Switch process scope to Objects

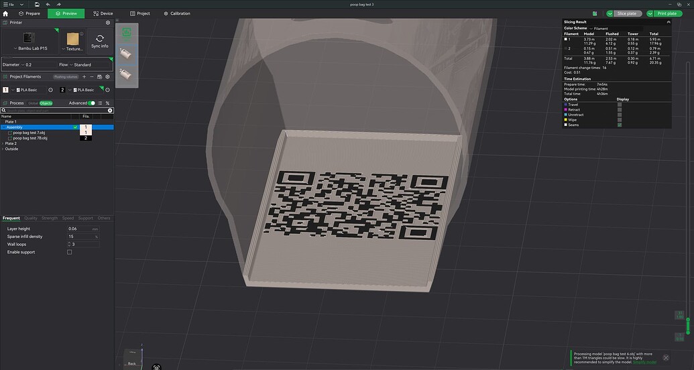[x=46, y=103]
